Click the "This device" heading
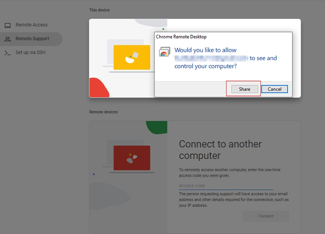Screen dimensions: 325x234 click(x=99, y=10)
